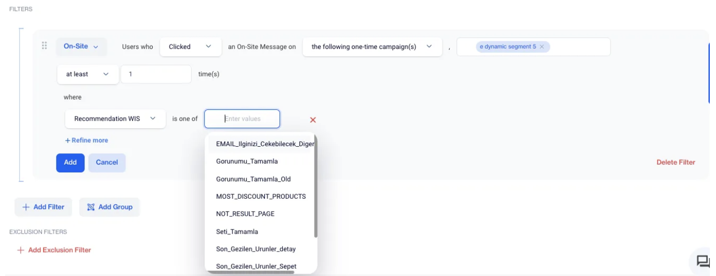Open the following one-time campaign(s) dropdown
716x276 pixels.
point(372,47)
